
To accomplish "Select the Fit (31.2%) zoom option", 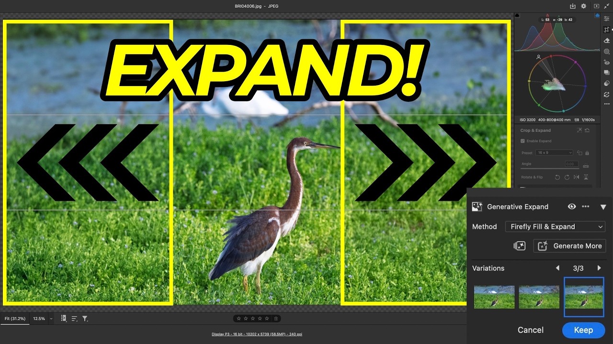I will tap(15, 318).
